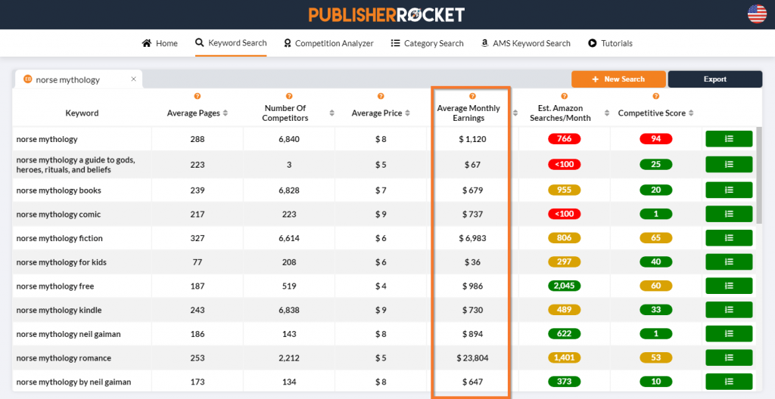Export the keyword results

tap(714, 79)
